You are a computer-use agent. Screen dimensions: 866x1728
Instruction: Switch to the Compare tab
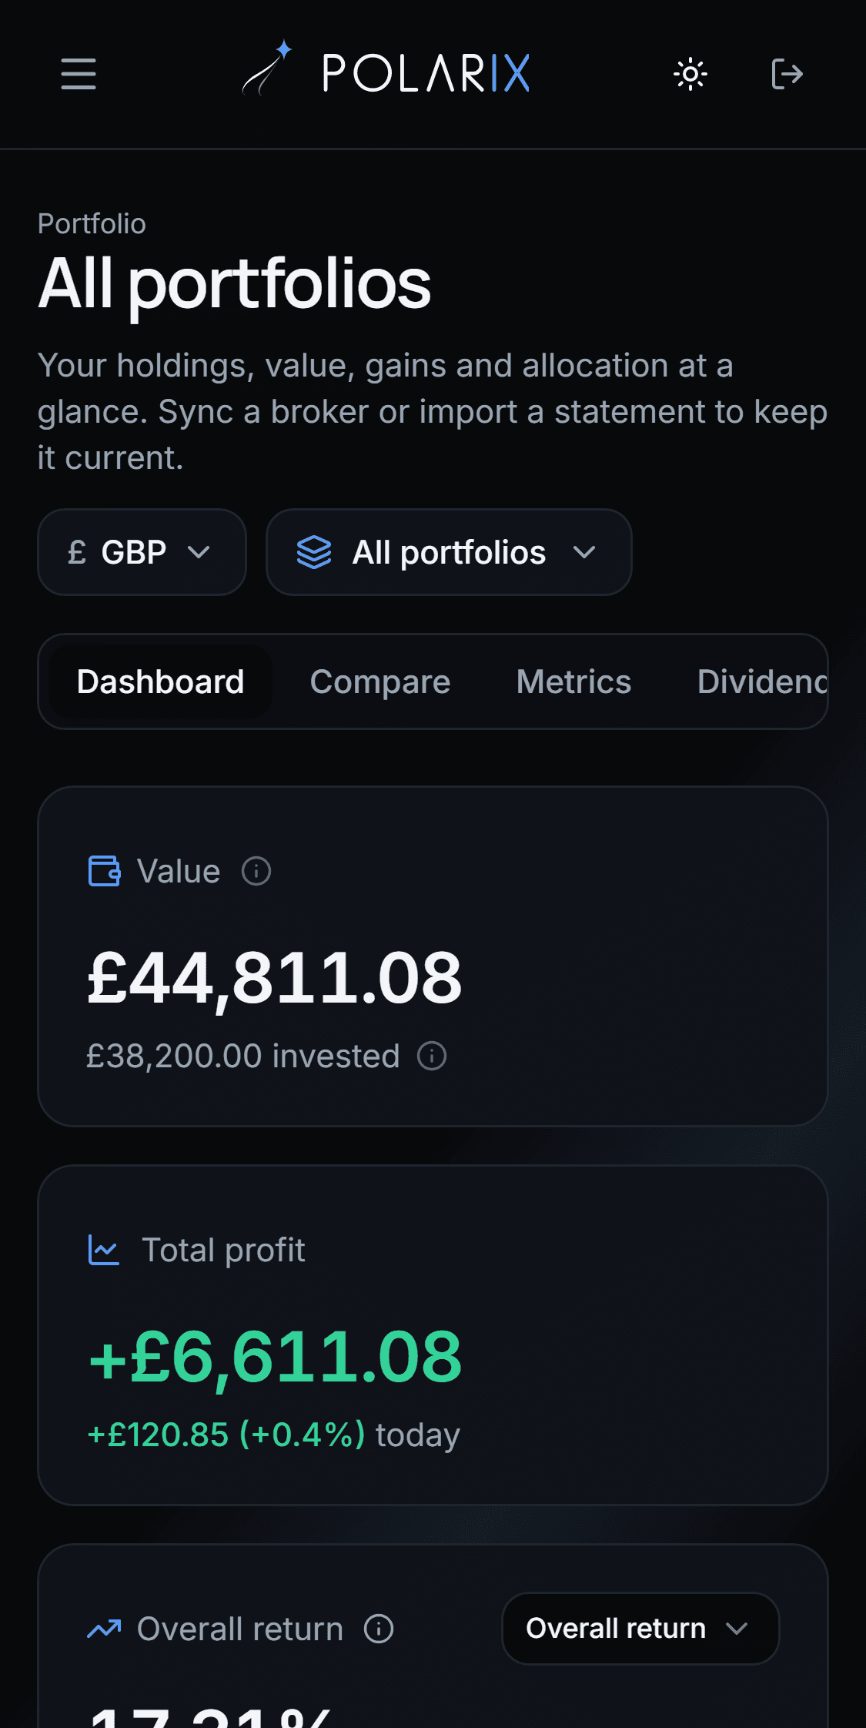(x=380, y=681)
